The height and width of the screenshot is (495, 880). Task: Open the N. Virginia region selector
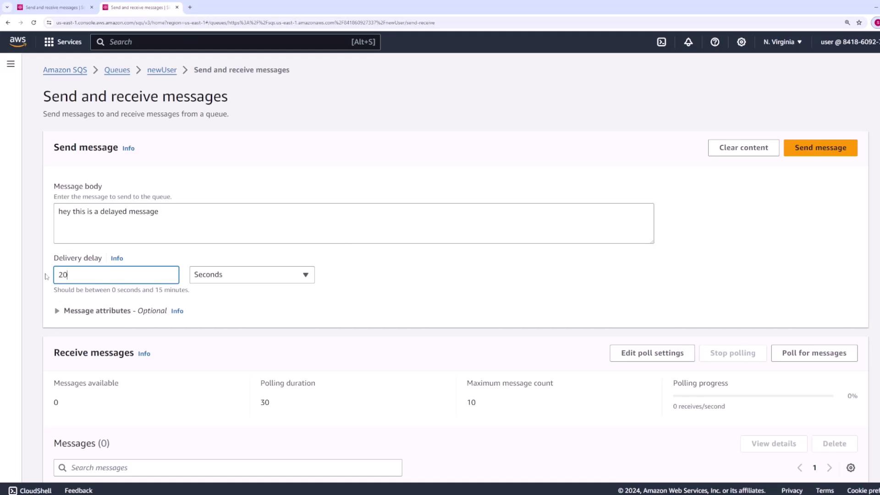(782, 42)
